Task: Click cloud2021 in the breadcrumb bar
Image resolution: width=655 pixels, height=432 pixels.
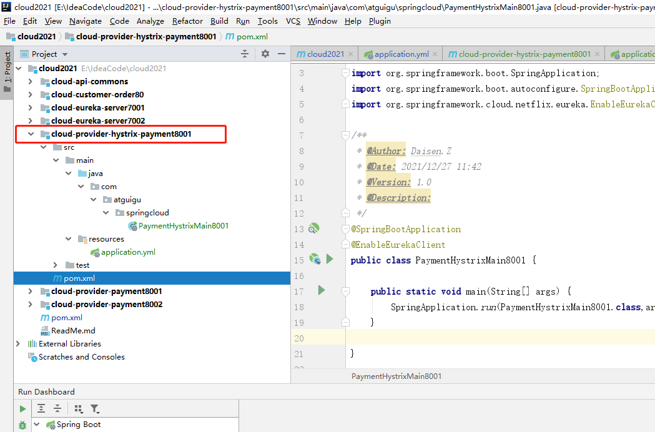Action: point(31,36)
